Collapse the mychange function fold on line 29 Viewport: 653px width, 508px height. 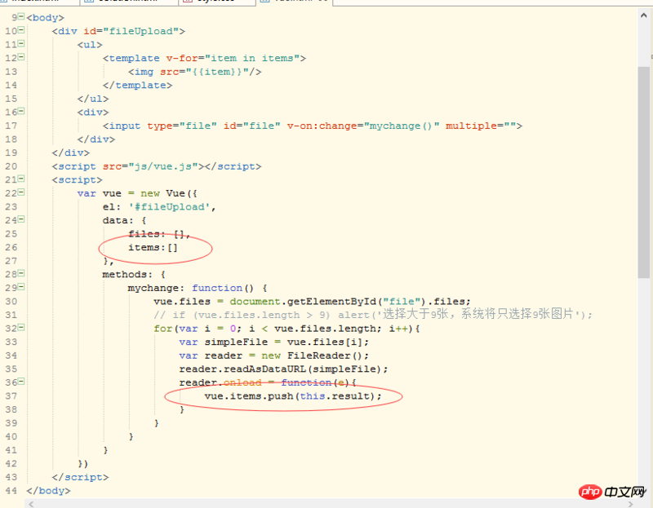tap(21, 287)
